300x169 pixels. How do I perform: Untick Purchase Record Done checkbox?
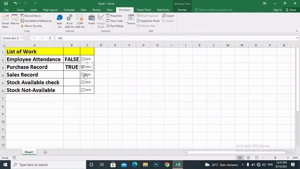tap(82, 67)
